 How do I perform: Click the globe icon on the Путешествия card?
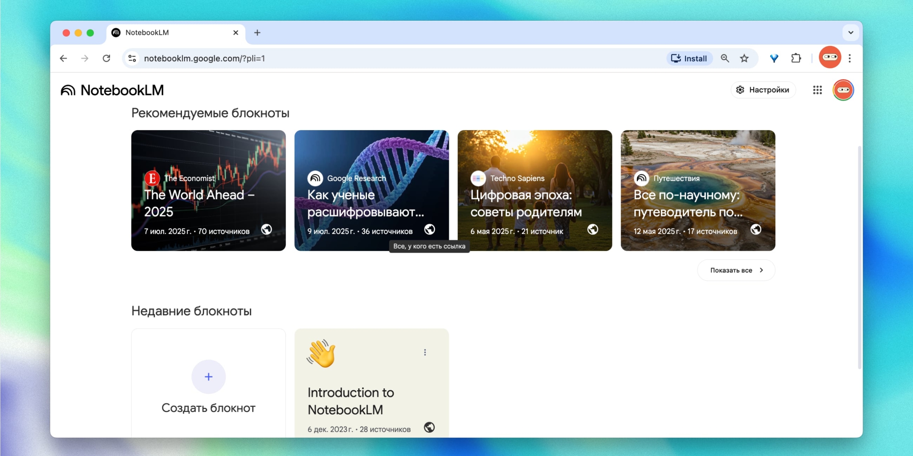point(756,229)
